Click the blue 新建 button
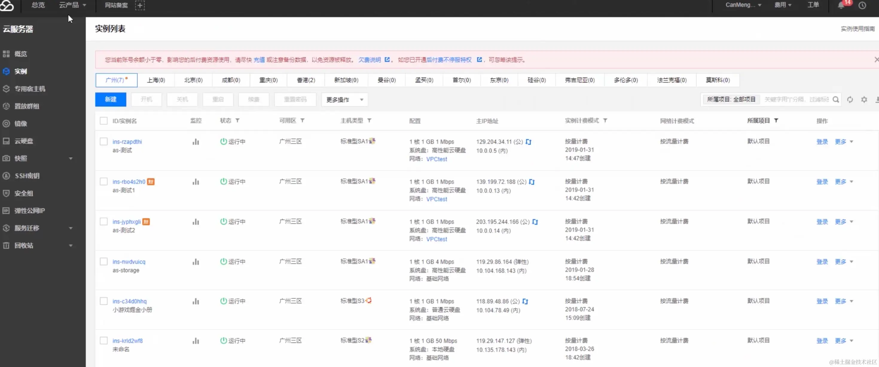 [111, 100]
